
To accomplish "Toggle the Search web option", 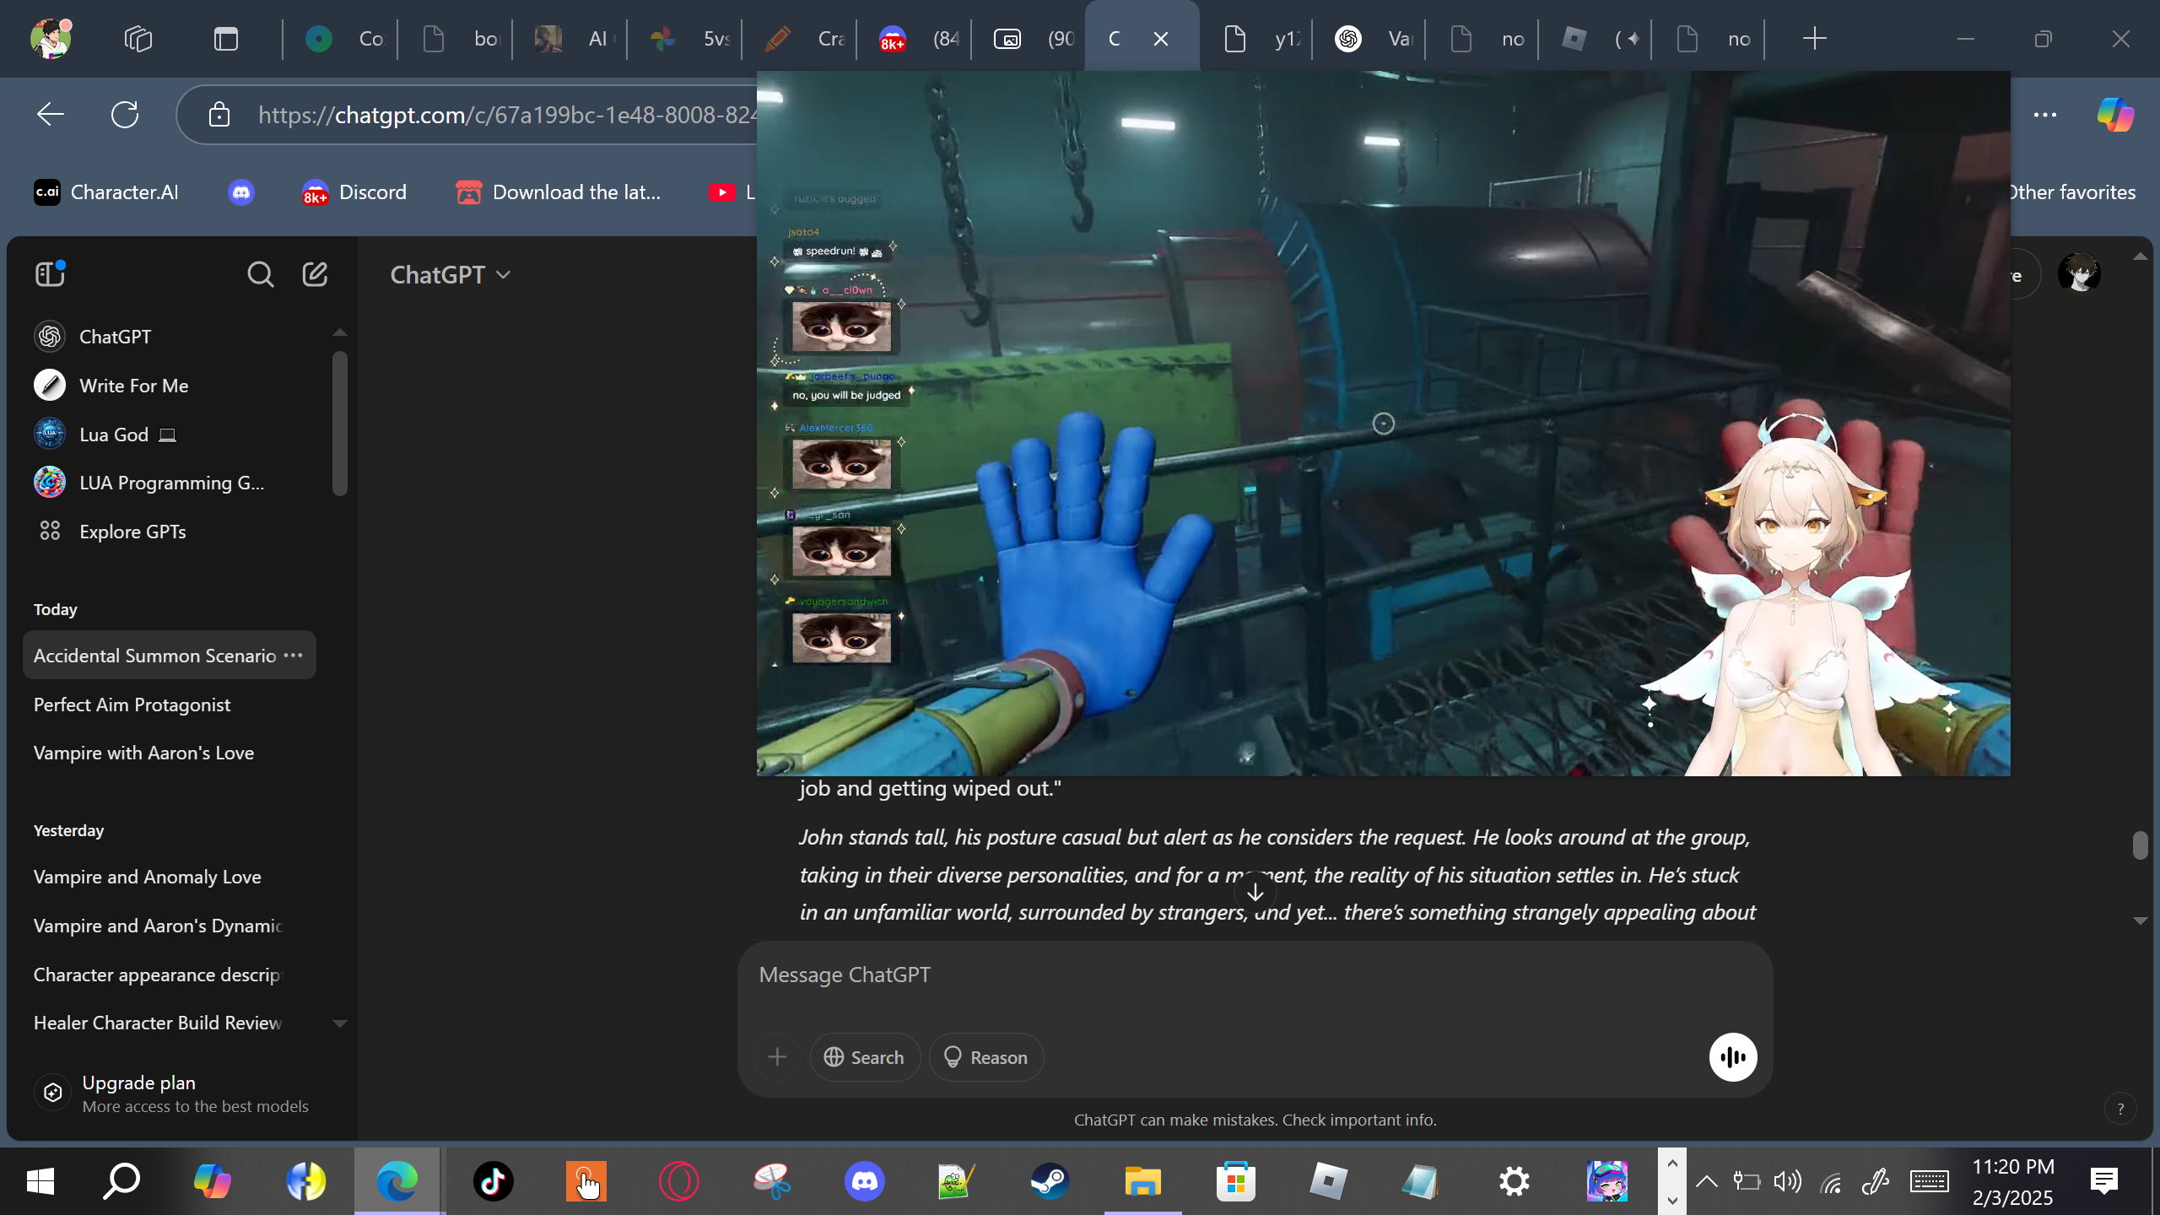I will pos(865,1057).
